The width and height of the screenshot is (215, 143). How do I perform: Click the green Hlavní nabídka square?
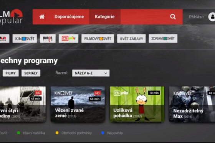(18, 133)
